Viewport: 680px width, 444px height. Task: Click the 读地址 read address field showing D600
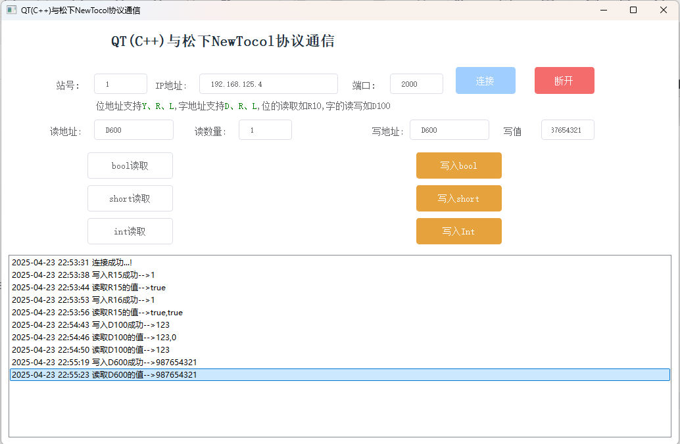tap(134, 129)
